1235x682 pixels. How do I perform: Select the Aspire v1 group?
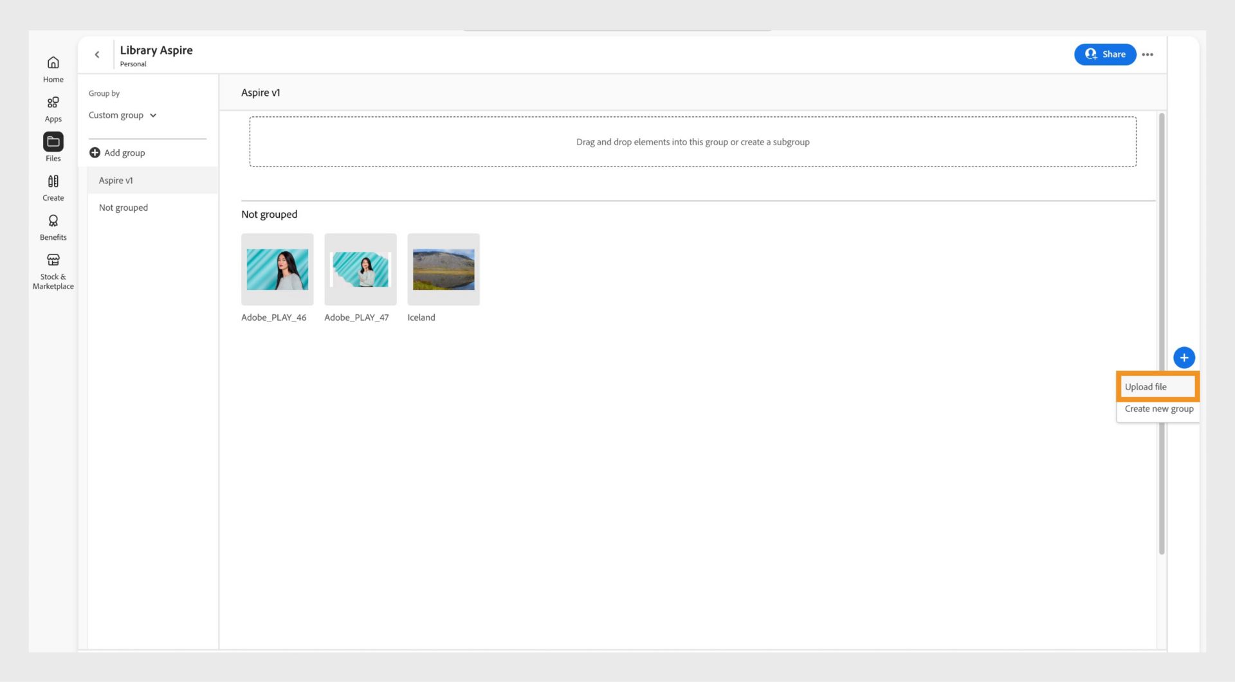point(116,180)
